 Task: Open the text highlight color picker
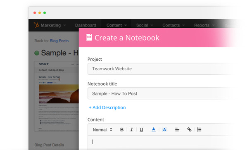point(164,129)
